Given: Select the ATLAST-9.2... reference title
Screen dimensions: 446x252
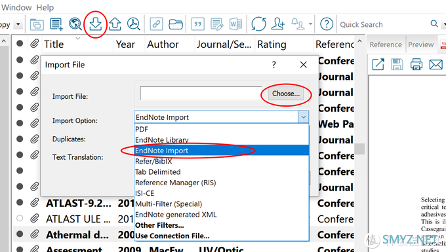Looking at the screenshot, I should point(79,204).
